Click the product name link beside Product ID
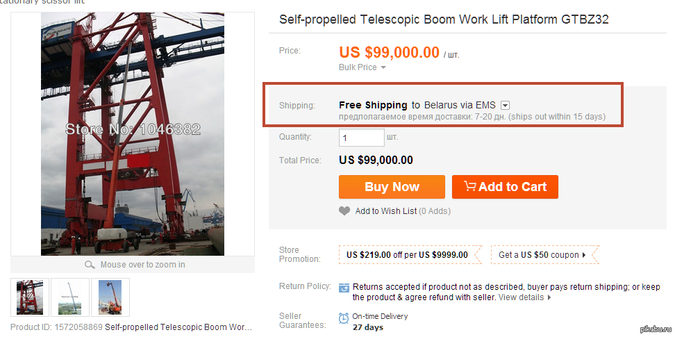This screenshot has width=675, height=337. (178, 327)
